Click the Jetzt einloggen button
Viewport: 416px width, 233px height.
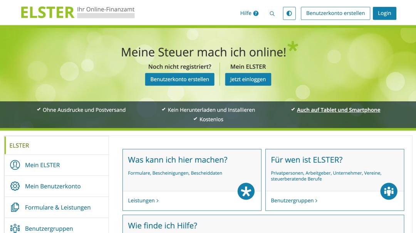[x=248, y=79]
